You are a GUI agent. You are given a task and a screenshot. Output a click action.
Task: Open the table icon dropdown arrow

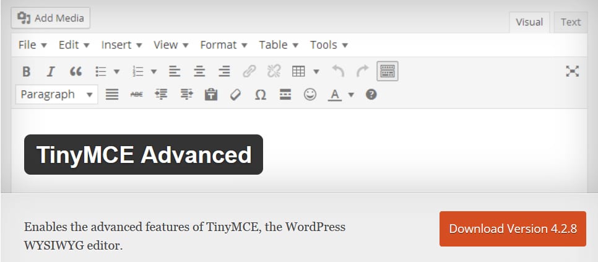[316, 71]
